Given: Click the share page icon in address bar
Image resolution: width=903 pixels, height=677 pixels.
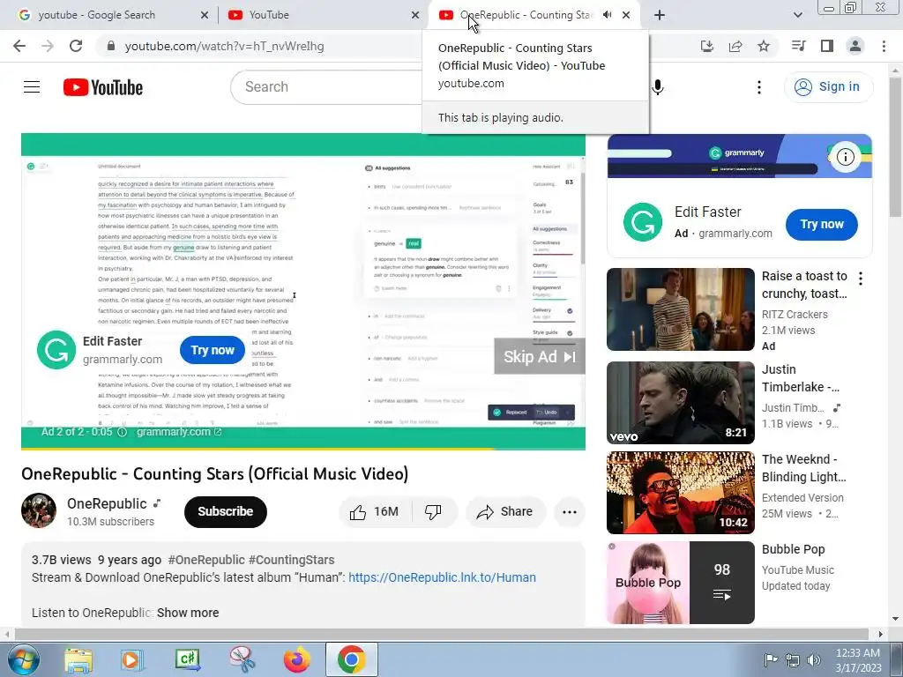Looking at the screenshot, I should (735, 46).
